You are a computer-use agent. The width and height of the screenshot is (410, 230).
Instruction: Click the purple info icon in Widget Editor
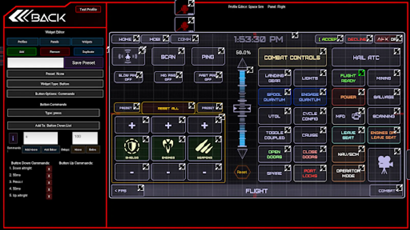click(x=13, y=138)
